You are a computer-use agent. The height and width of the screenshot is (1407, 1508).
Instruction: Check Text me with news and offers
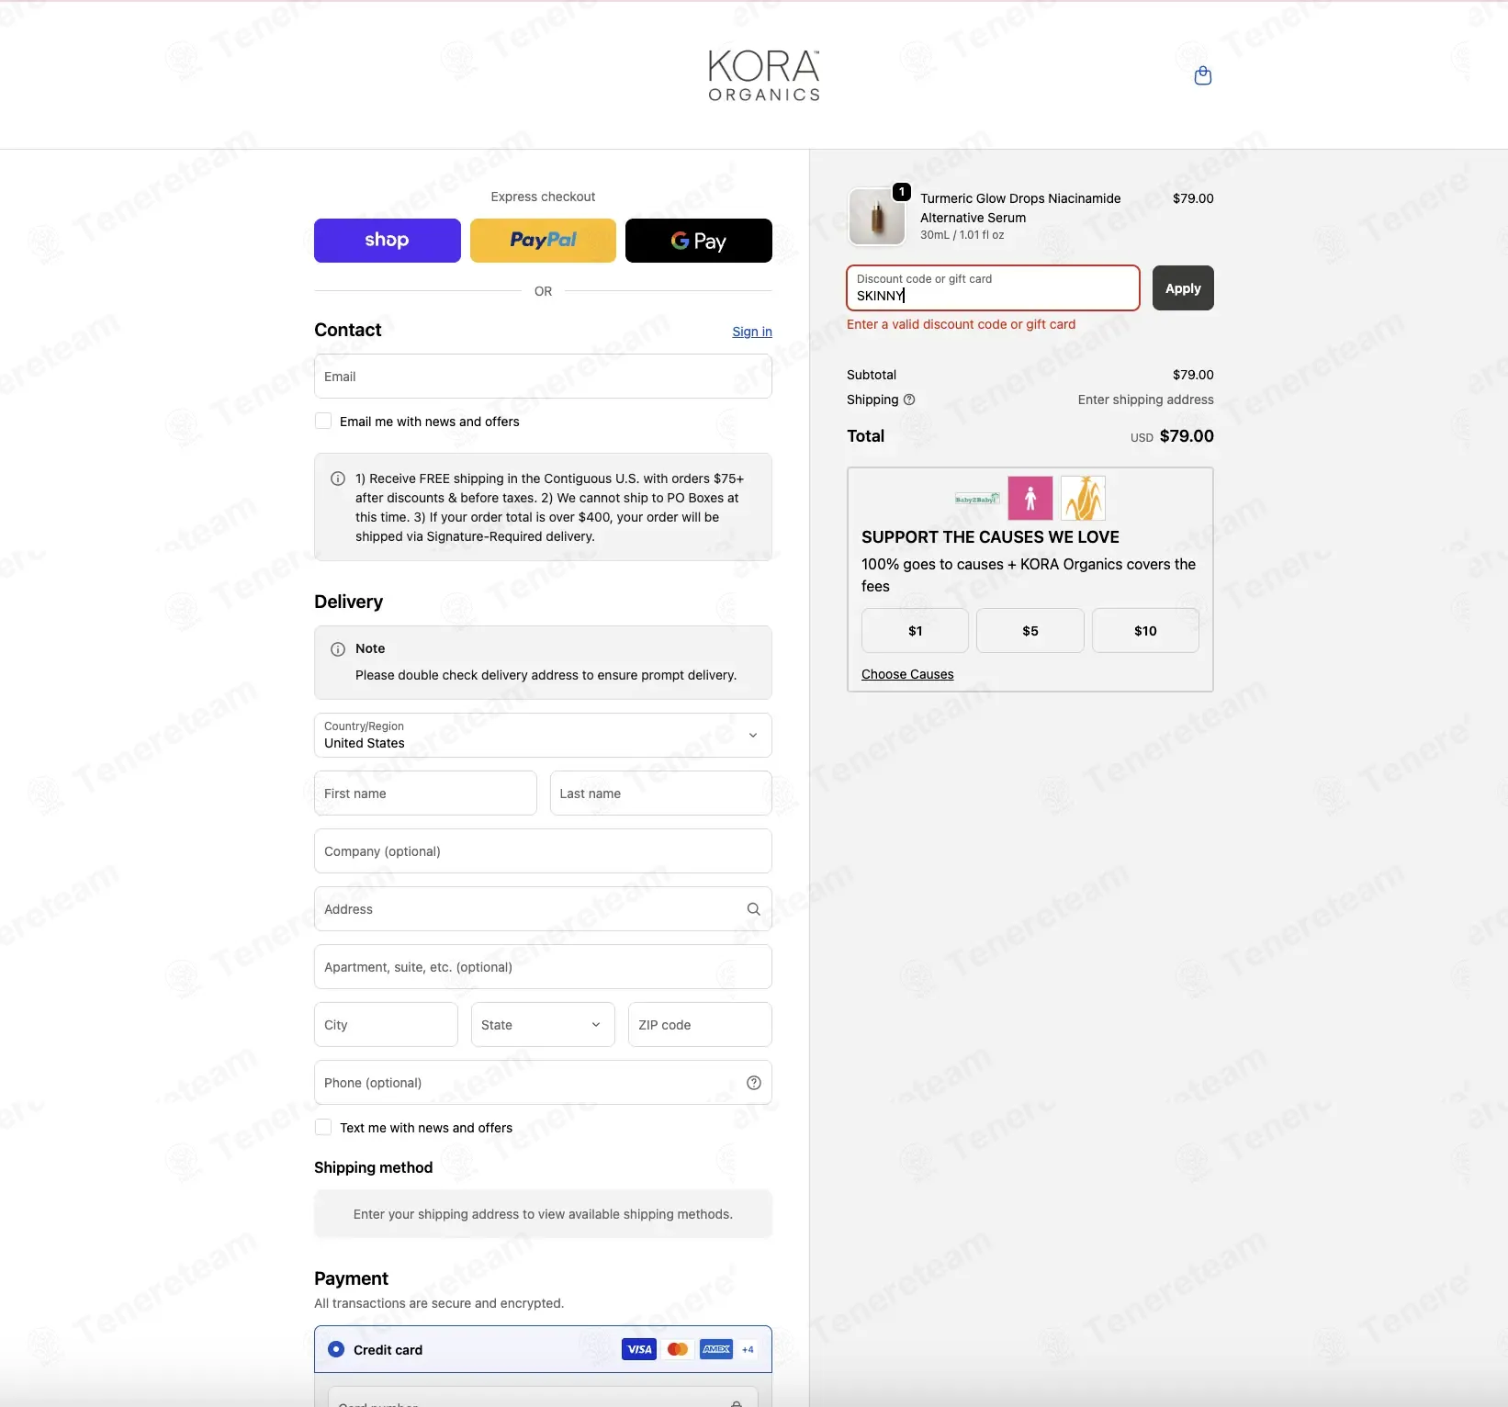pyautogui.click(x=323, y=1127)
